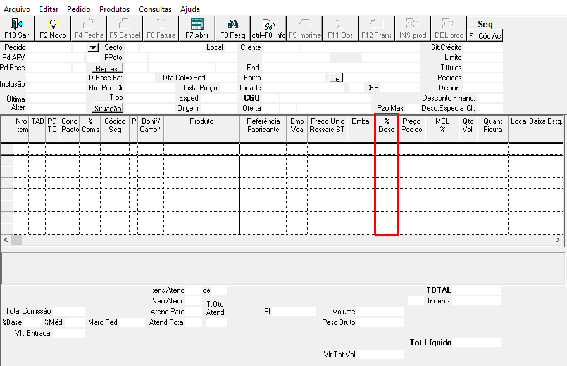567x366 pixels.
Task: Click the Nro Item column header
Action: (21, 129)
